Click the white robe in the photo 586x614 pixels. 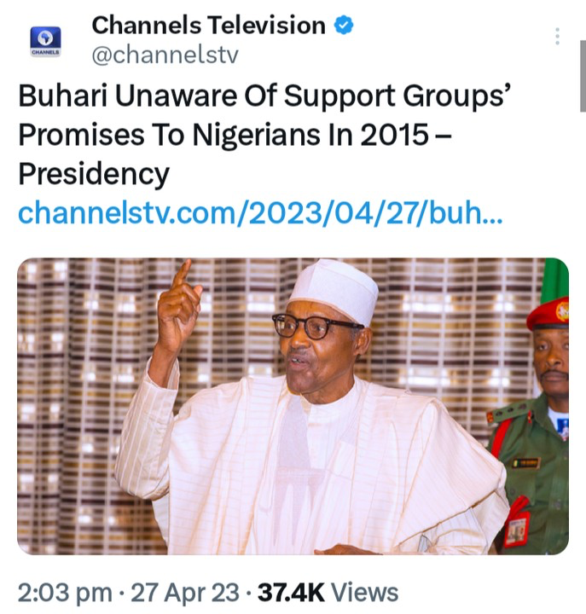(324, 478)
